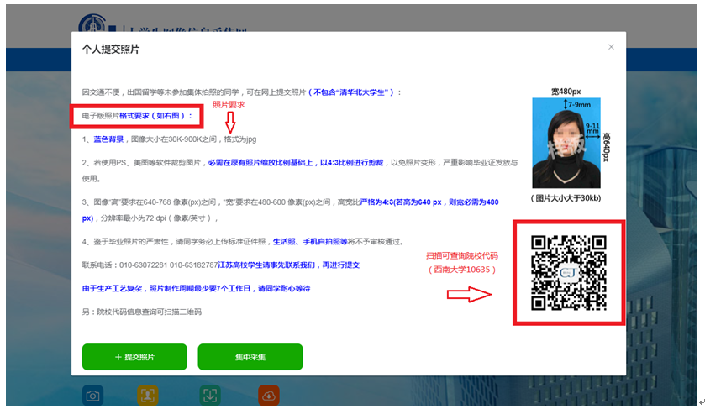This screenshot has height=409, width=705.
Task: Click the text 生活照、手机自拍照等
Action: tap(310, 242)
